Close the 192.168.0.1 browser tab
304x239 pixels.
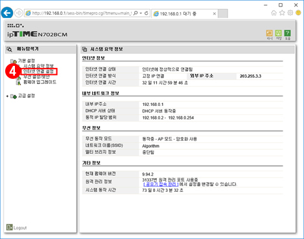click(x=215, y=14)
